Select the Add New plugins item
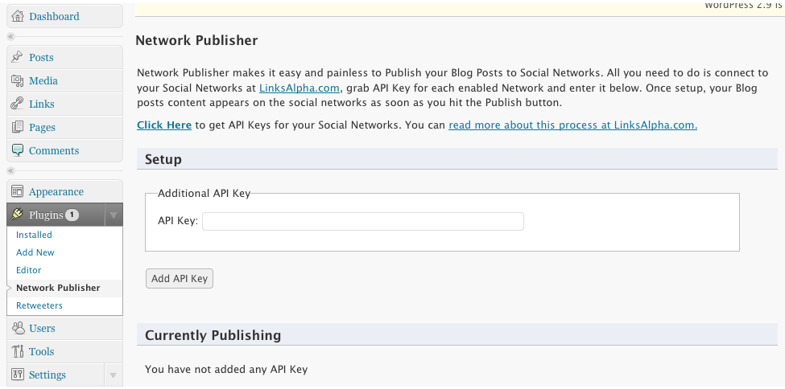Image resolution: width=785 pixels, height=389 pixels. point(35,252)
